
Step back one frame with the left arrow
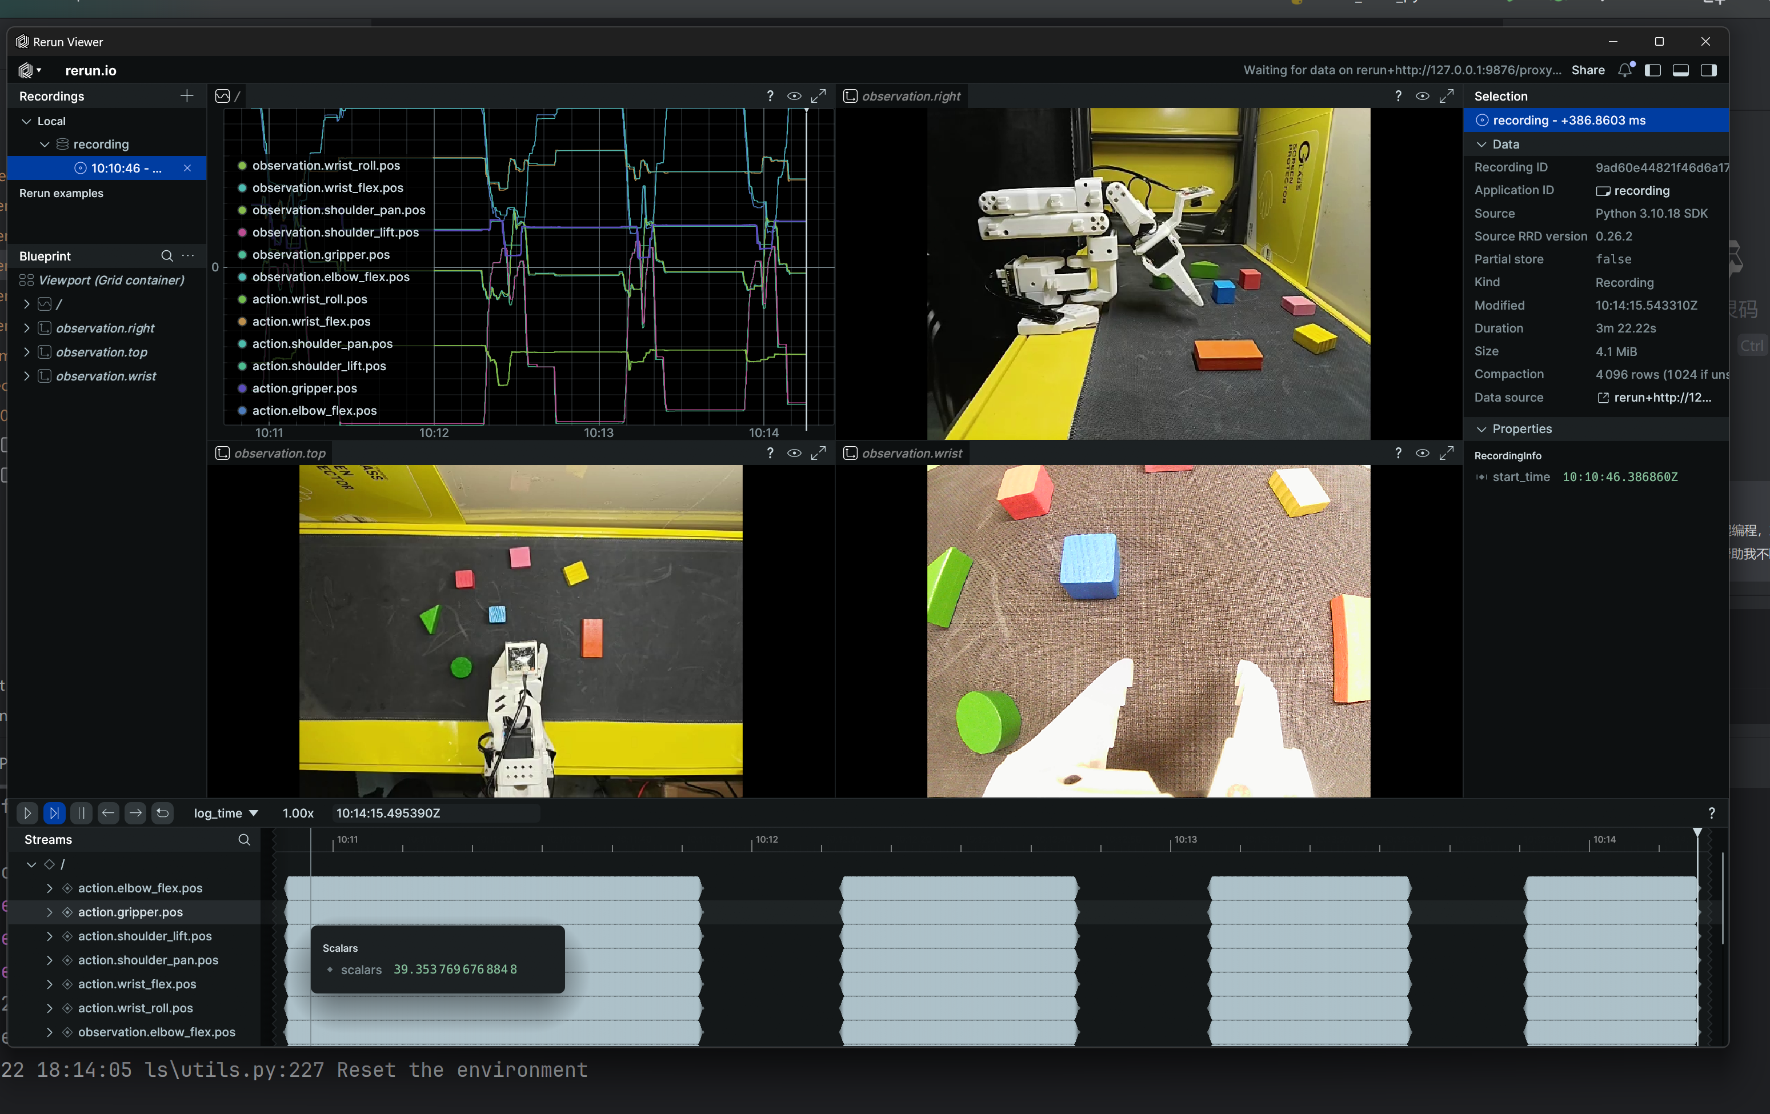108,813
